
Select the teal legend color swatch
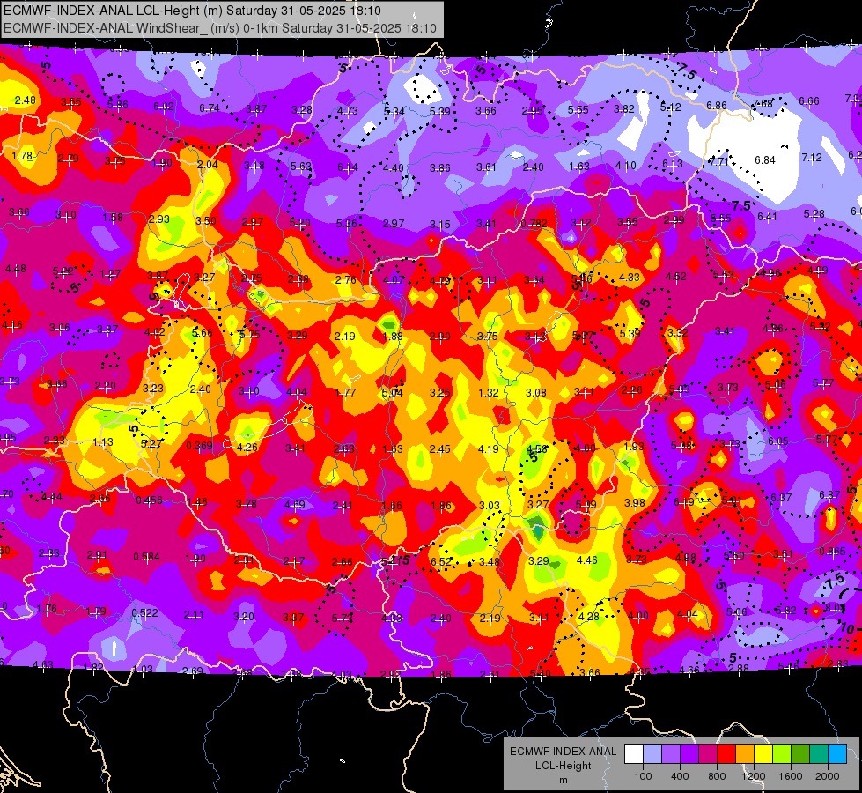click(x=819, y=754)
